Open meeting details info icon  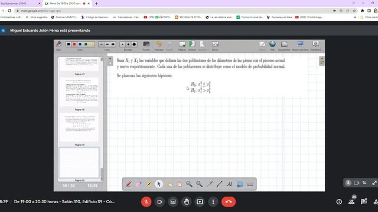339,201
